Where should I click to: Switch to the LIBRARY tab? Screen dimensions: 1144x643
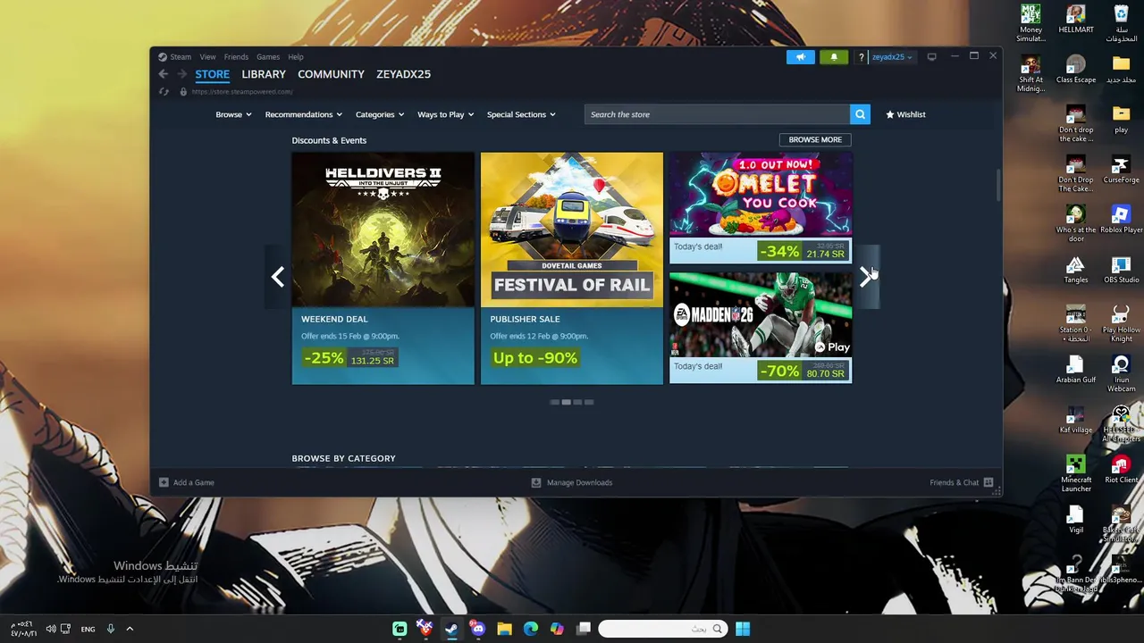click(x=264, y=74)
